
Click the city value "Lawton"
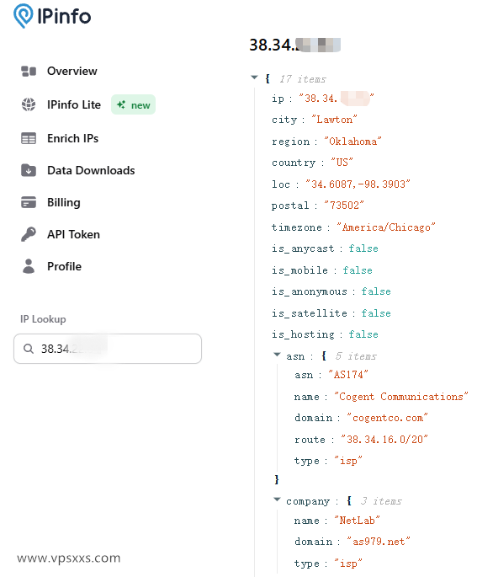[x=334, y=120]
